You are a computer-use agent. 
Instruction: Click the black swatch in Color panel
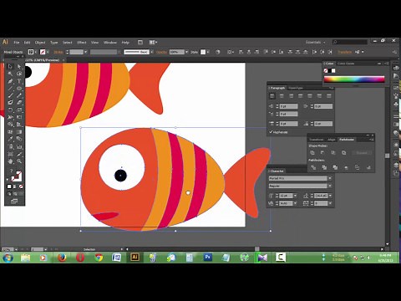tap(329, 70)
